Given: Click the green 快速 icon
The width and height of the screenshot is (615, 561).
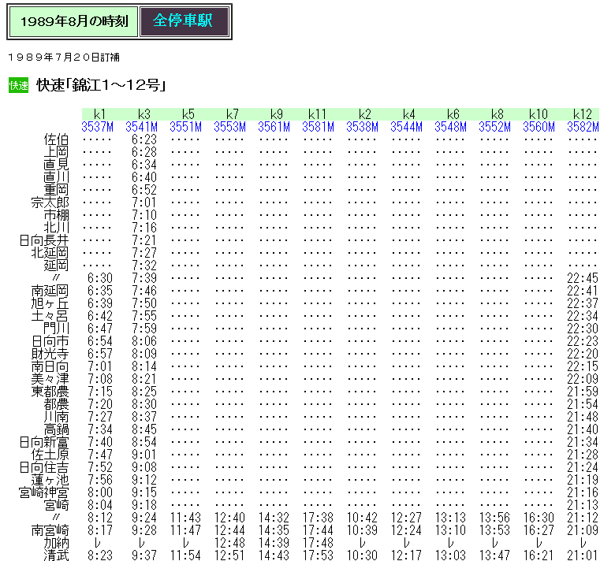Looking at the screenshot, I should (x=18, y=85).
